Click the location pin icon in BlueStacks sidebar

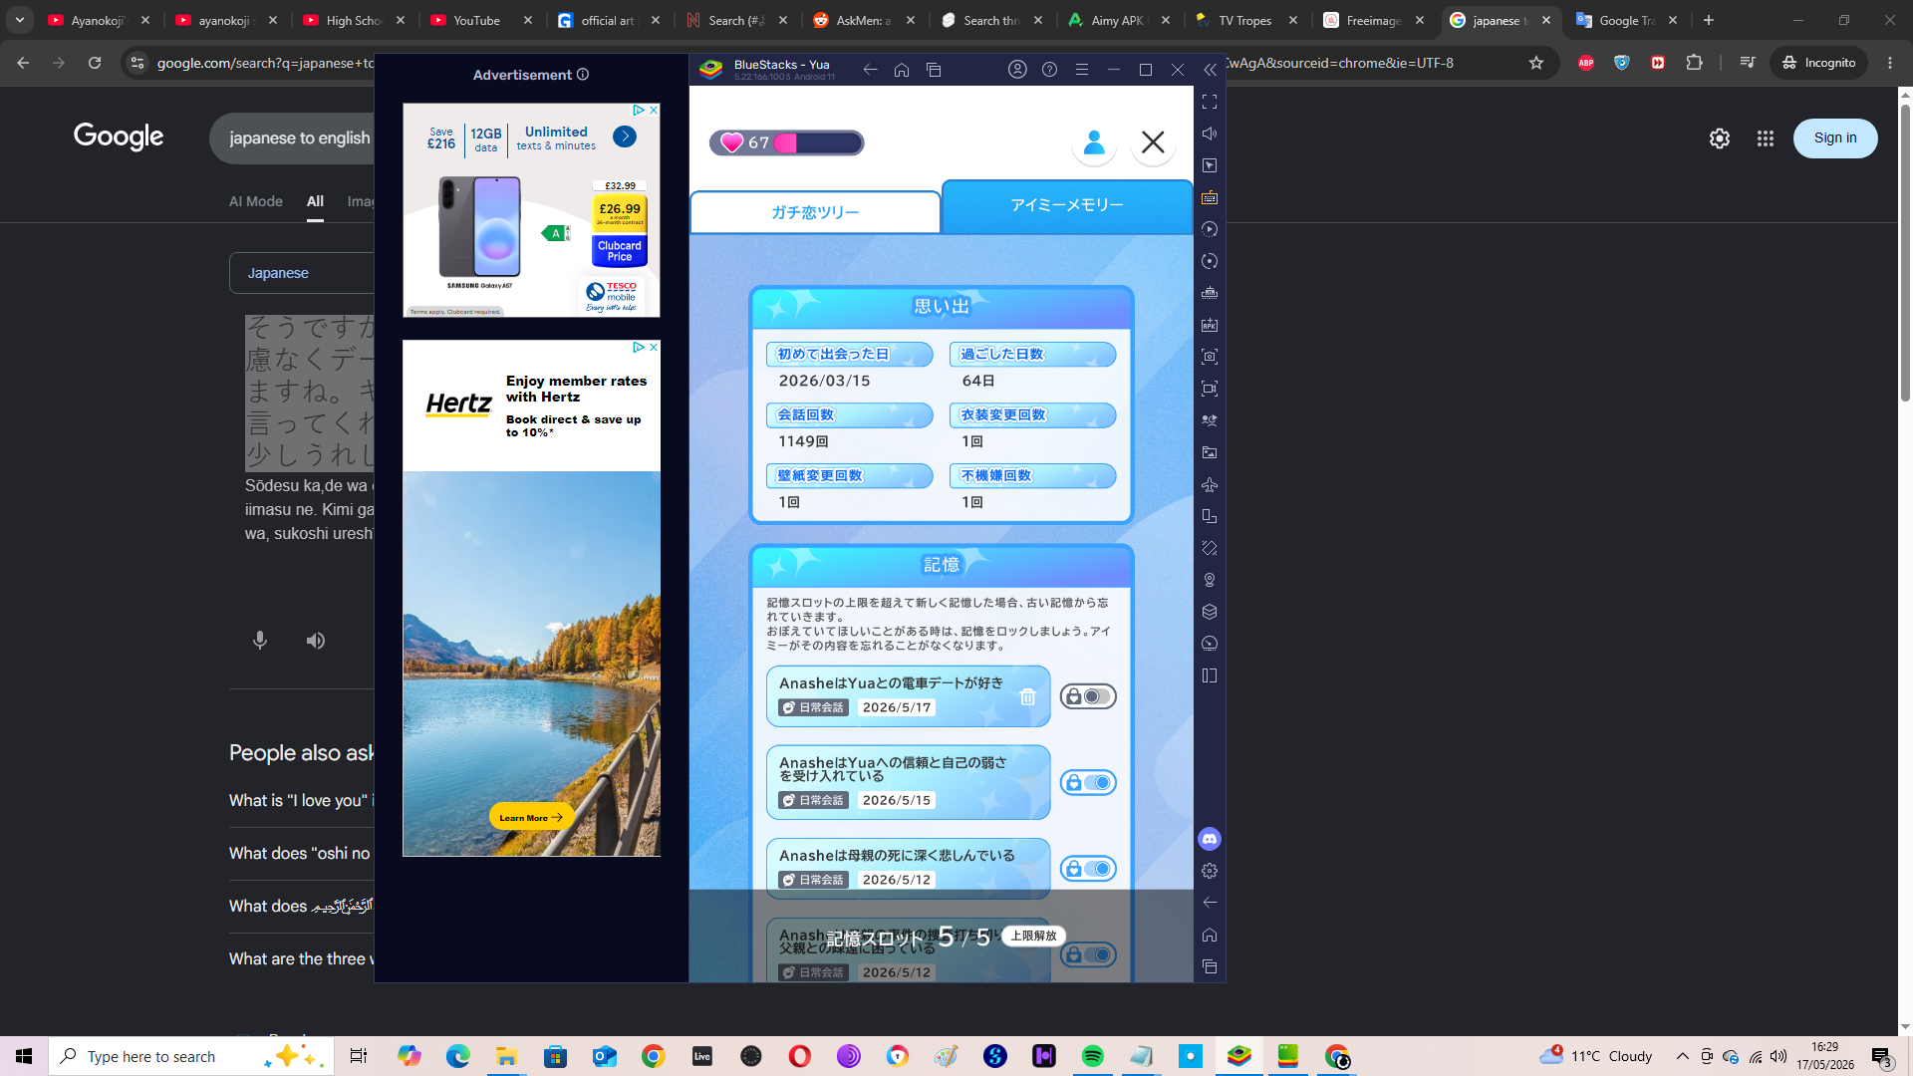[x=1210, y=580]
